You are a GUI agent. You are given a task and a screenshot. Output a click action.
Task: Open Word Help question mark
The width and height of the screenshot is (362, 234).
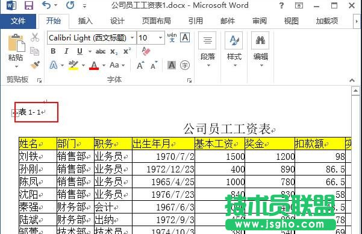(281, 5)
